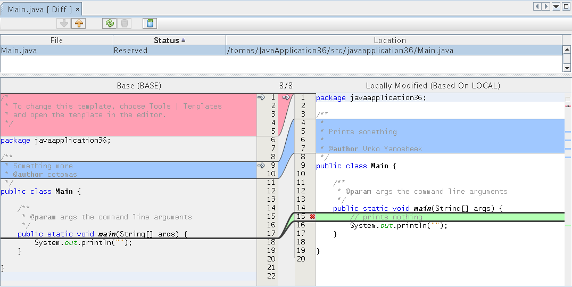
Task: Click the grayed-out cylinder toolbar icon
Action: 125,23
